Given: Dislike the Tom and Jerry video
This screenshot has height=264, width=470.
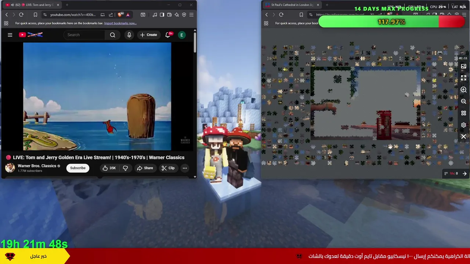Looking at the screenshot, I should click(x=125, y=168).
